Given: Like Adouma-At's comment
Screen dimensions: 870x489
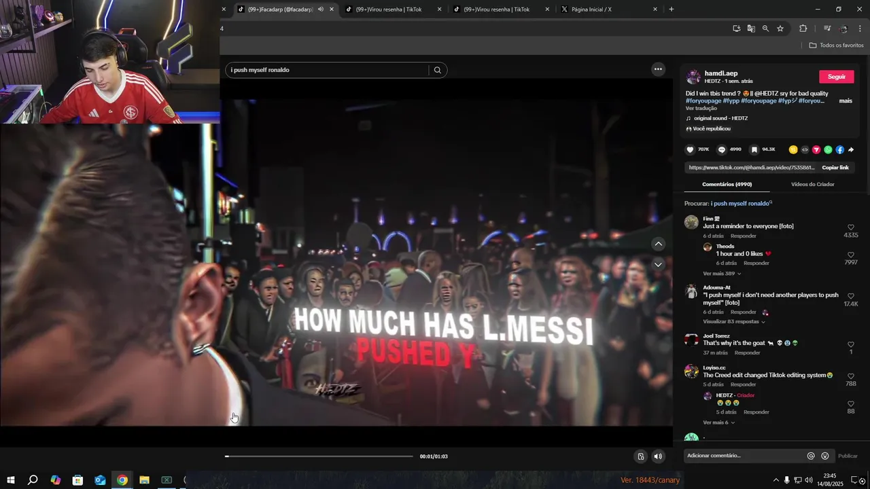Looking at the screenshot, I should 850,296.
